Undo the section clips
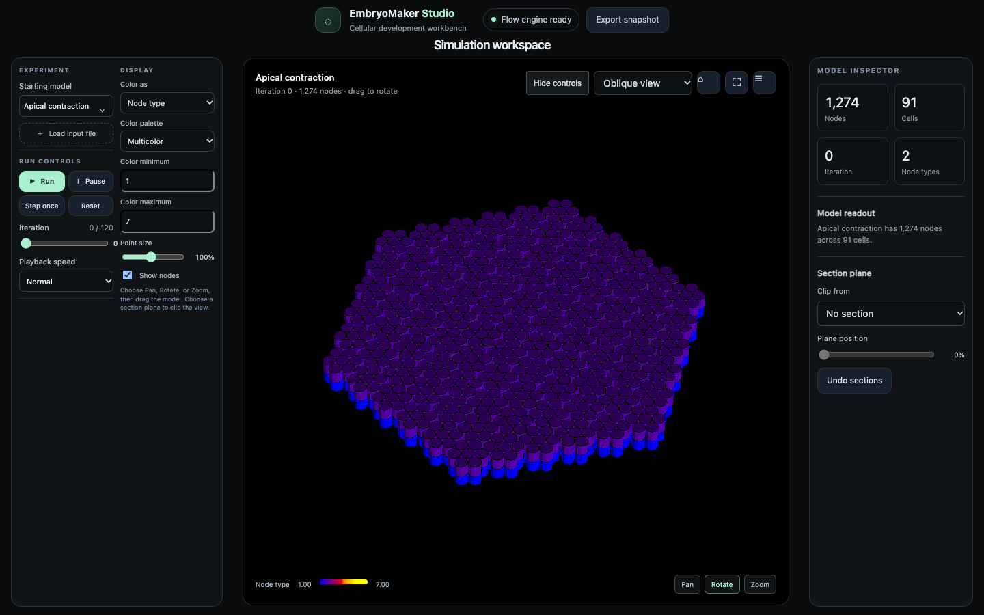Viewport: 984px width, 615px height. pyautogui.click(x=854, y=381)
